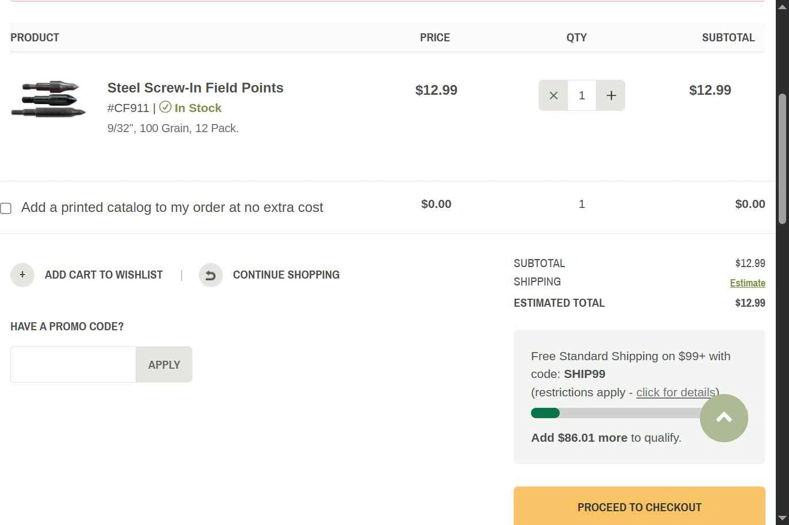789x525 pixels.
Task: Click the scrollbar down arrow
Action: click(x=782, y=518)
